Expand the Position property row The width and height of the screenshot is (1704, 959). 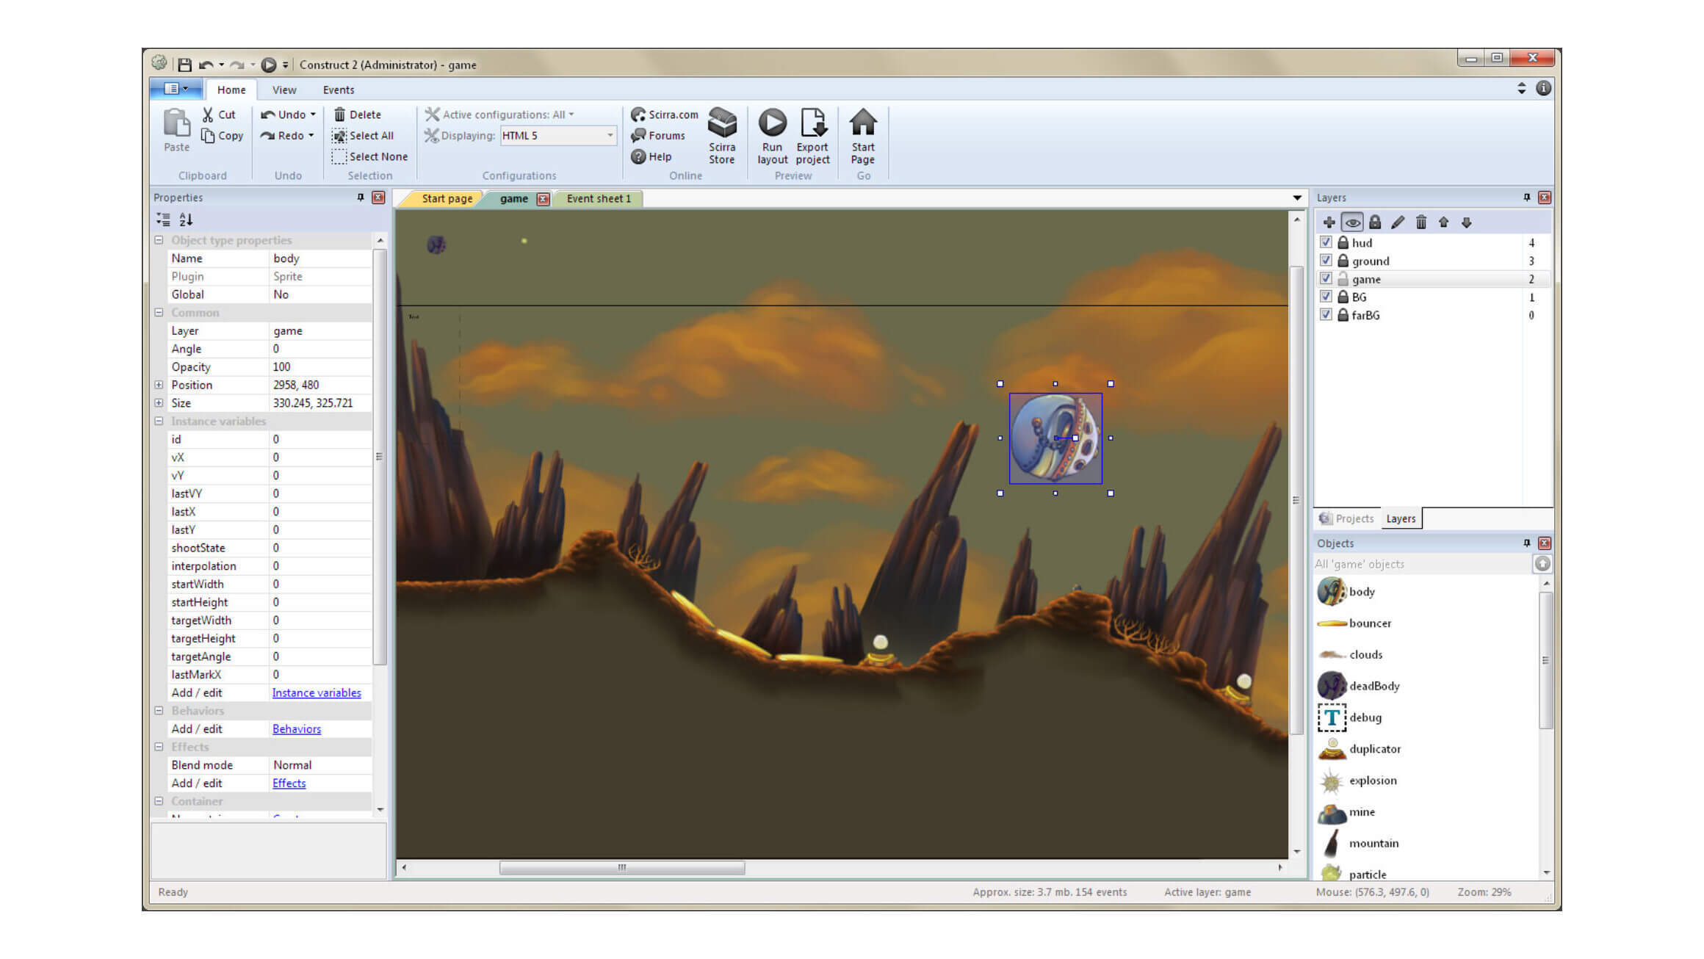tap(159, 385)
